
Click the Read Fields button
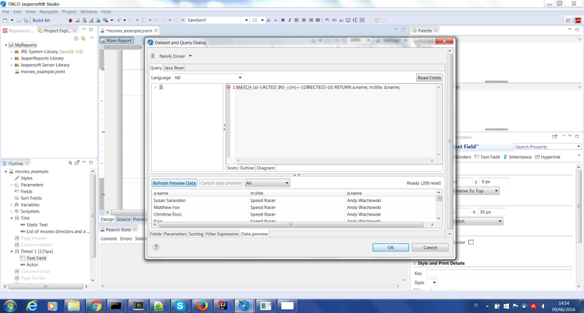[x=429, y=78]
